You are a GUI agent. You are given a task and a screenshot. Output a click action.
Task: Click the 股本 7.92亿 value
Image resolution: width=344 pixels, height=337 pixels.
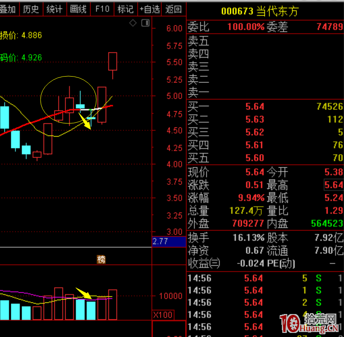tap(329, 238)
